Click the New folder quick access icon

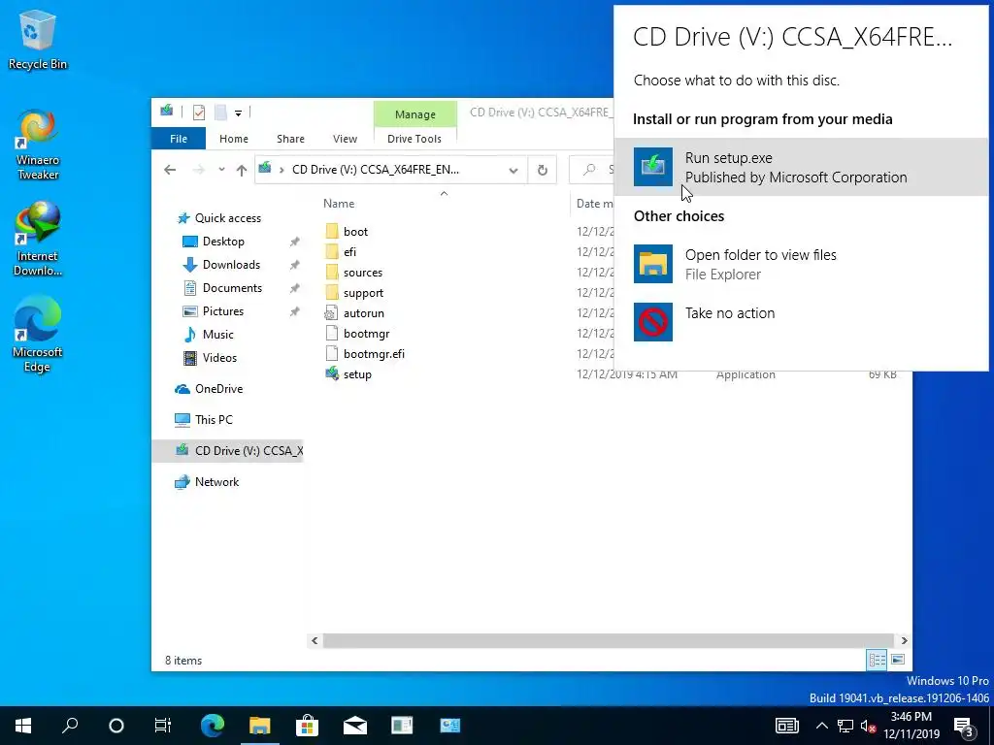[220, 113]
